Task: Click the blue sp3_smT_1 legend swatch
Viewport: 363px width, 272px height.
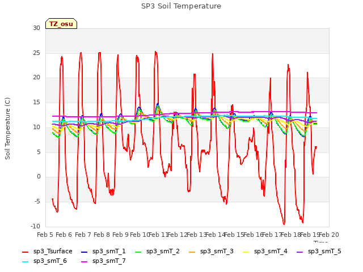Action: pyautogui.click(x=85, y=252)
